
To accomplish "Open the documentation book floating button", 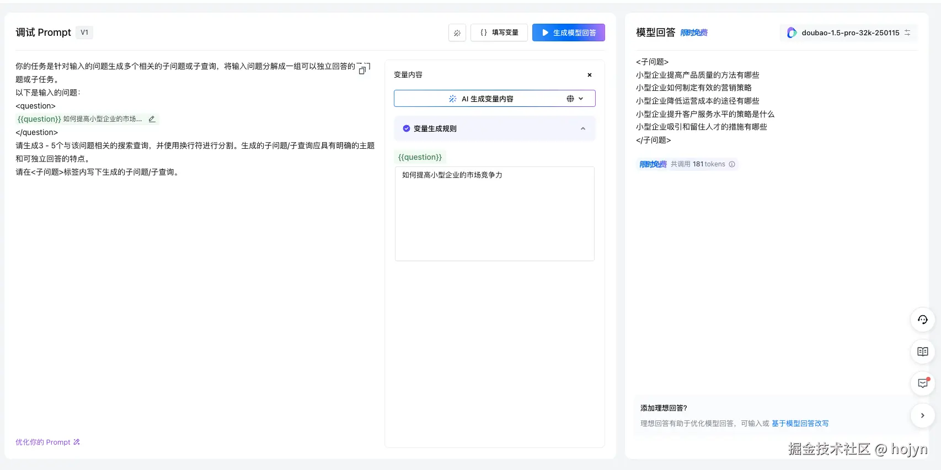I will click(x=923, y=352).
